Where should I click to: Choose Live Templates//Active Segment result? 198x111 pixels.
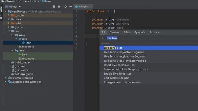coord(148,52)
